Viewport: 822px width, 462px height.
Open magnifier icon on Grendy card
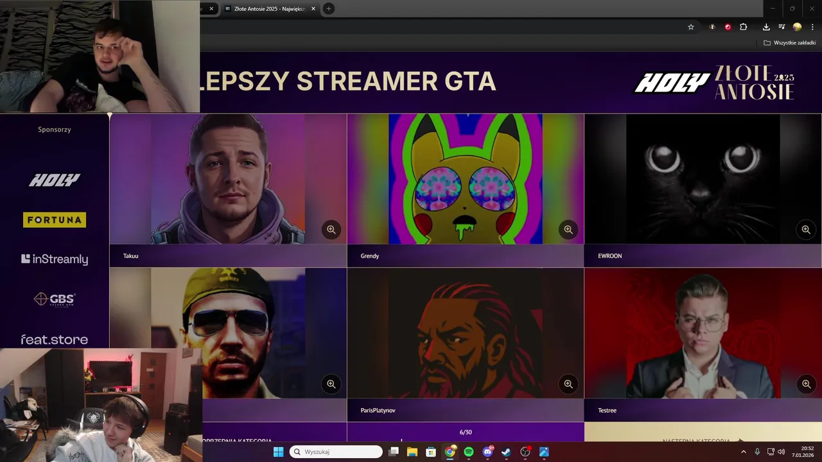click(568, 229)
